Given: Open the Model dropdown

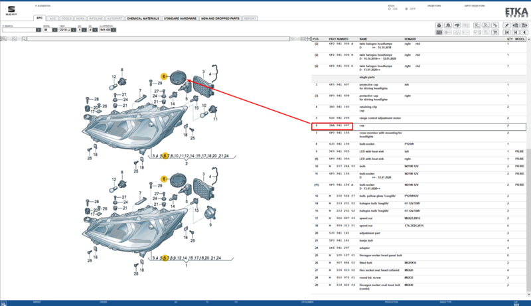Looking at the screenshot, I should click(x=54, y=30).
